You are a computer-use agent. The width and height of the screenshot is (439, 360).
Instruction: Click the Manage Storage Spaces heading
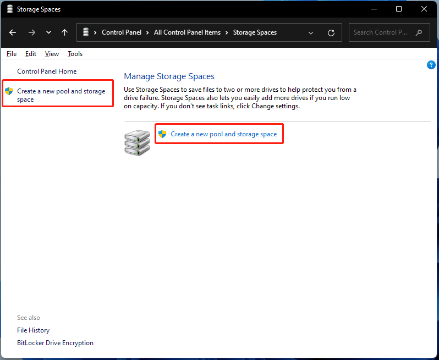pyautogui.click(x=169, y=76)
